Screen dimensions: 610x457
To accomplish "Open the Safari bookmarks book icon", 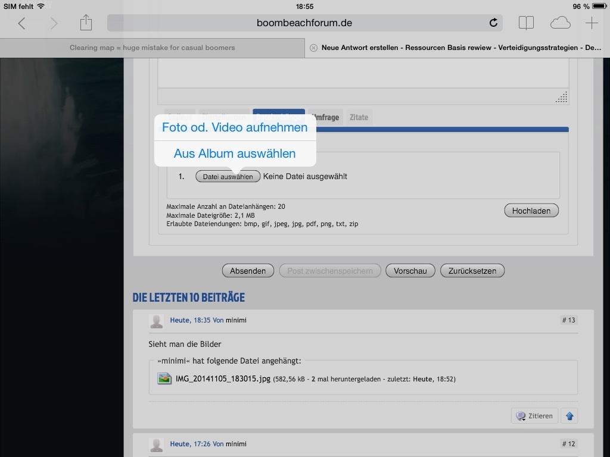I will (x=526, y=23).
